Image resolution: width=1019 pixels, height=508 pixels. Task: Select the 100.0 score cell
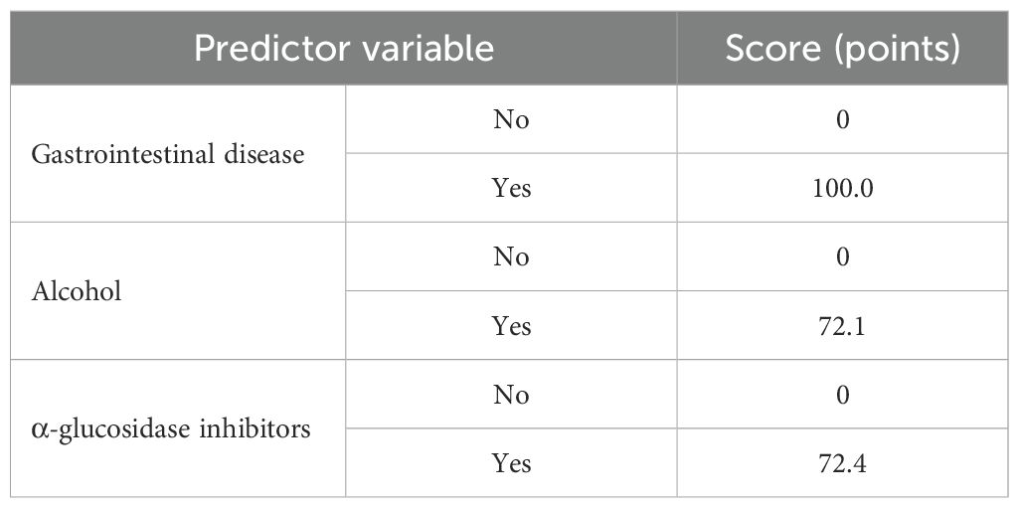click(842, 188)
